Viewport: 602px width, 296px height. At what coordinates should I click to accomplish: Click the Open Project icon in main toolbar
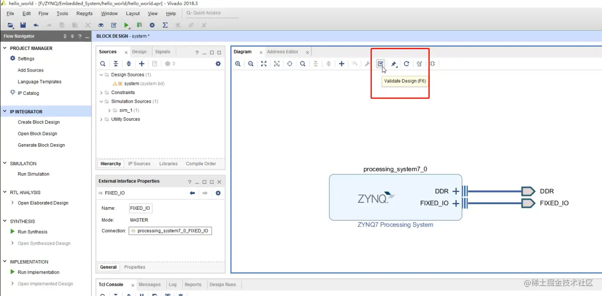(x=10, y=25)
